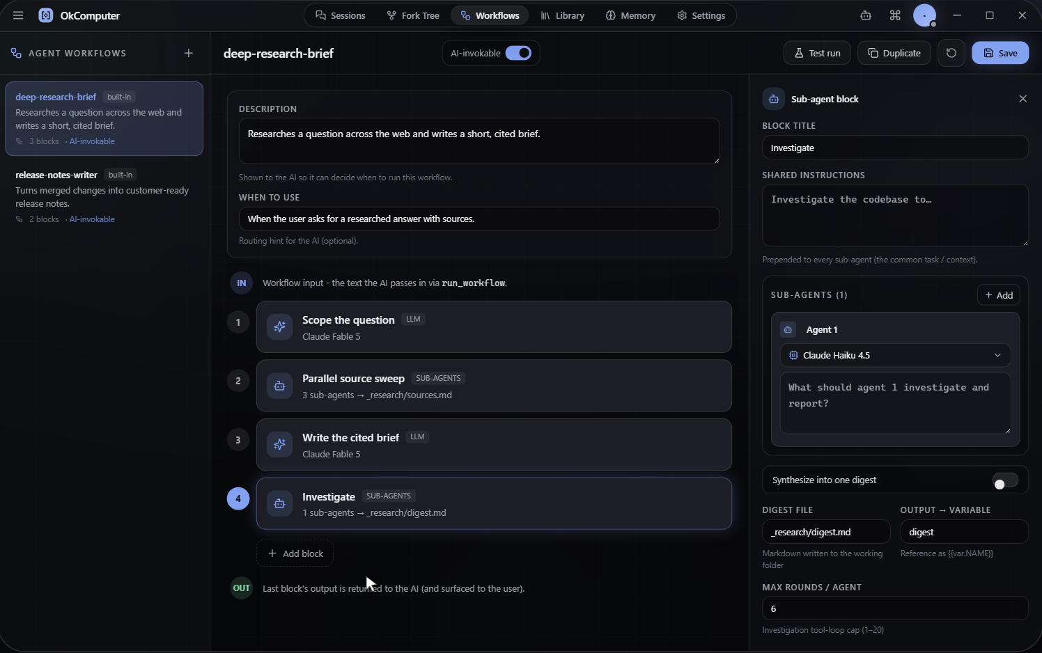Click the SUB-AGENTS tag on Investigate block
This screenshot has width=1042, height=653.
389,496
